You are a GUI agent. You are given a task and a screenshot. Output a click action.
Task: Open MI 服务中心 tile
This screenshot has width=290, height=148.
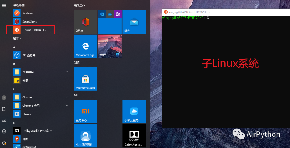coord(85,112)
